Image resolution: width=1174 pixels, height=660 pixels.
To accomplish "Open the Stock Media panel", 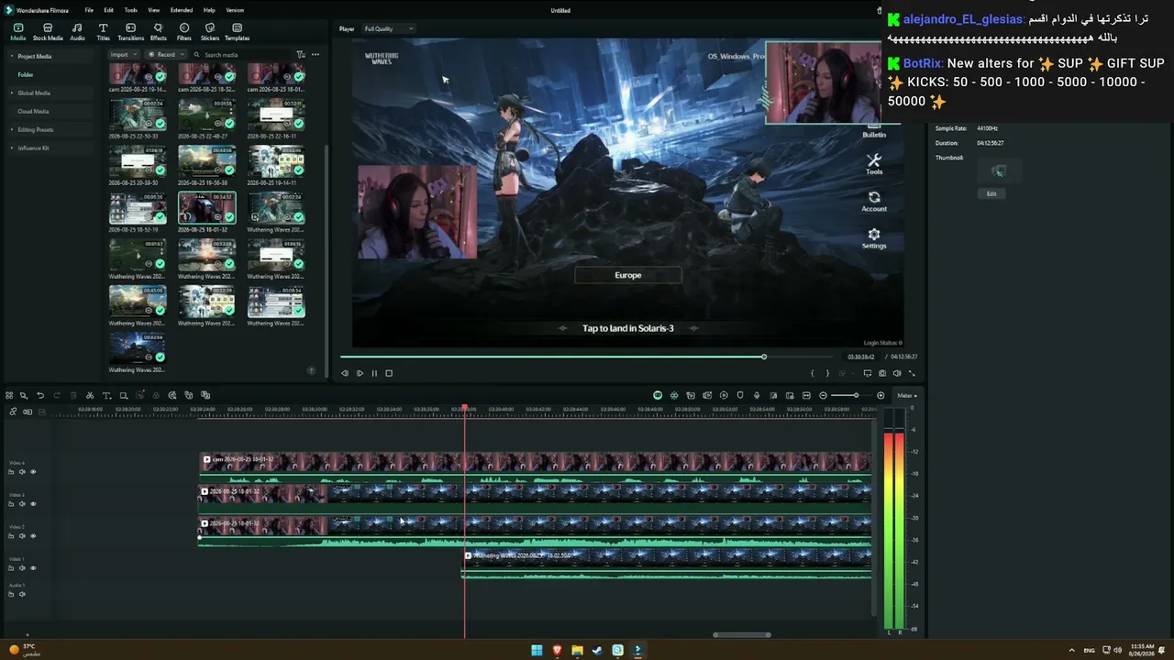I will coord(48,32).
